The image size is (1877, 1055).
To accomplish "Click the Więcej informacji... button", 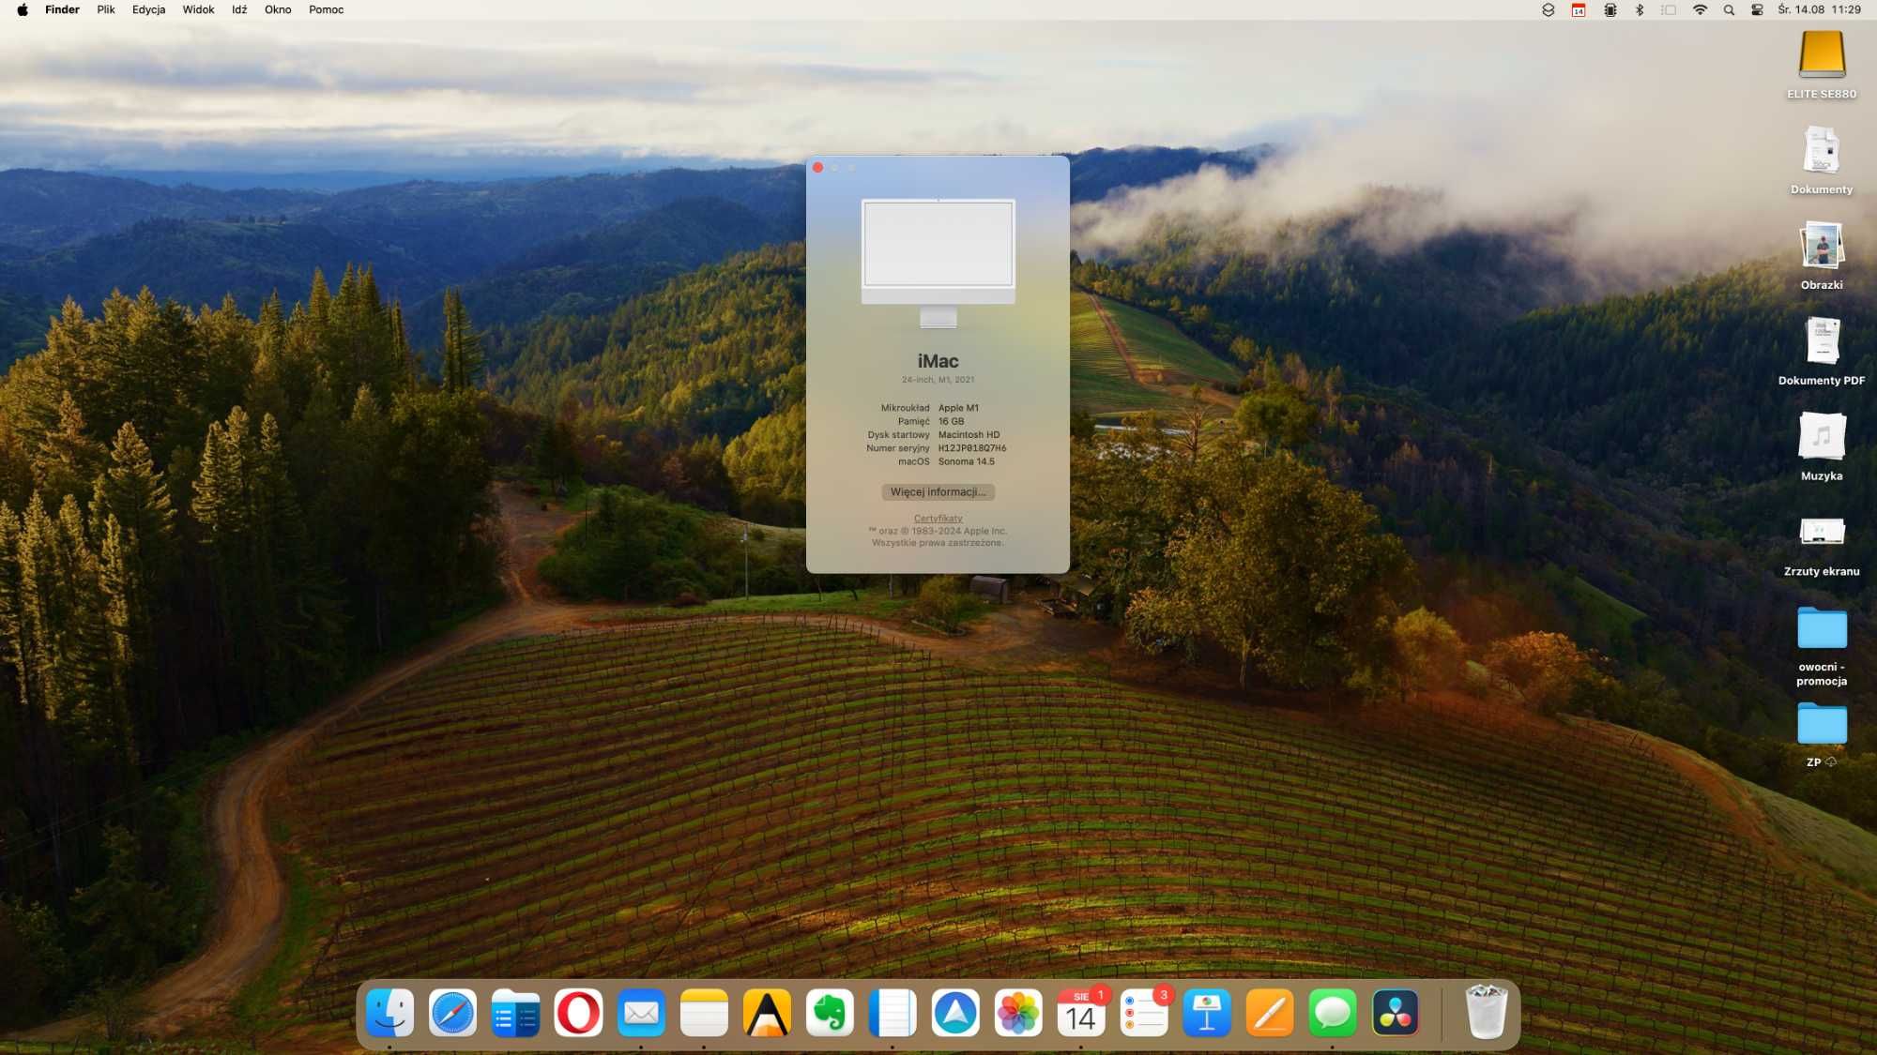I will point(938,491).
